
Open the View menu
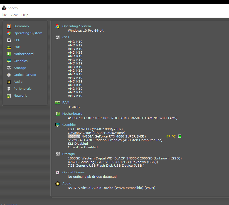point(14,15)
